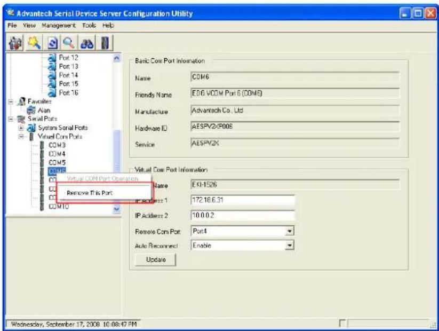Open the View menu
Viewport: 439px width, 331px height.
click(29, 26)
